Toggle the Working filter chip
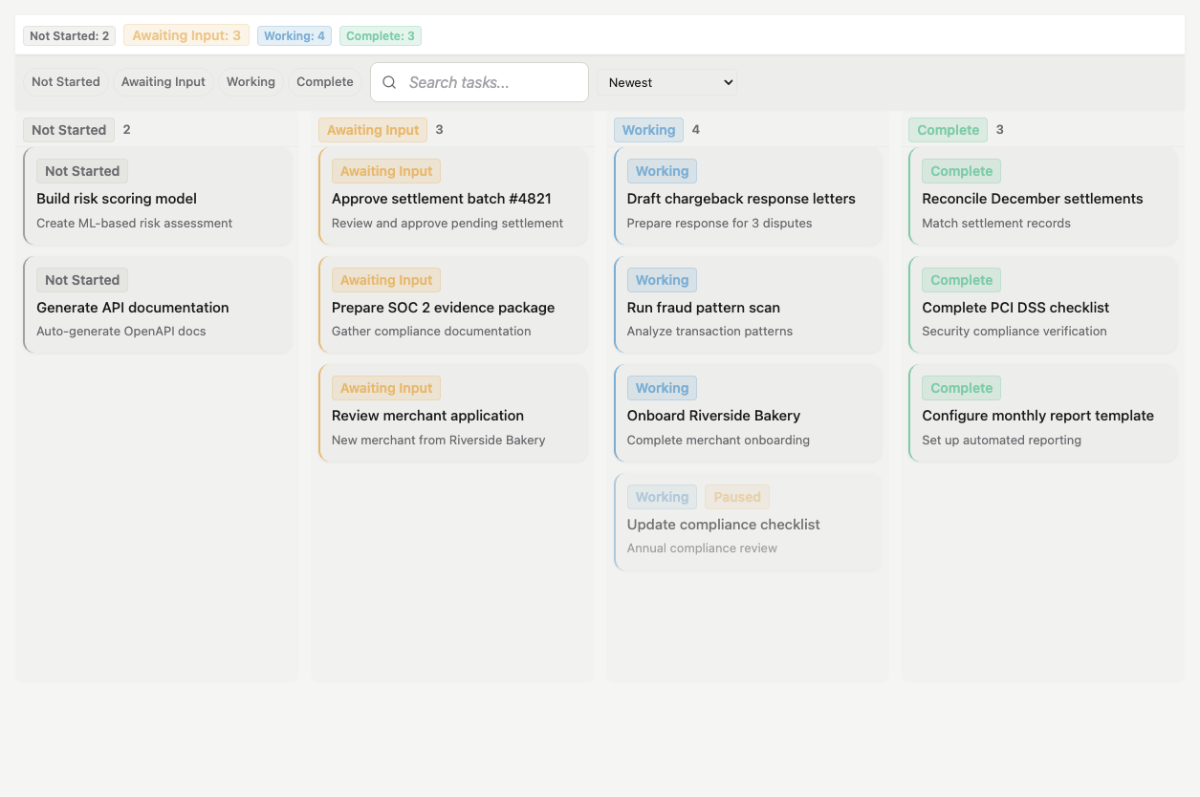Viewport: 1200px width, 797px height. coord(251,82)
